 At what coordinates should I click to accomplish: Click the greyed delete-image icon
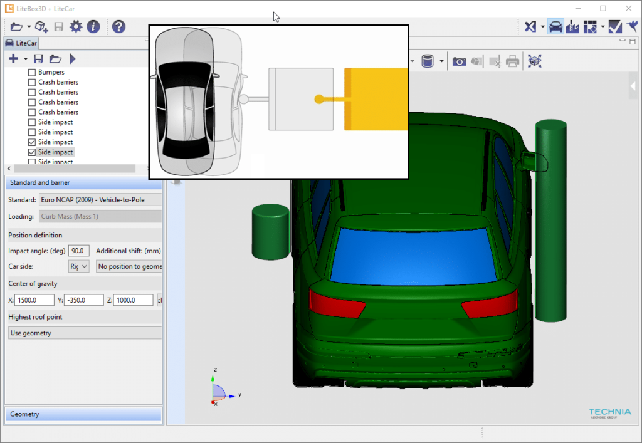tap(495, 61)
